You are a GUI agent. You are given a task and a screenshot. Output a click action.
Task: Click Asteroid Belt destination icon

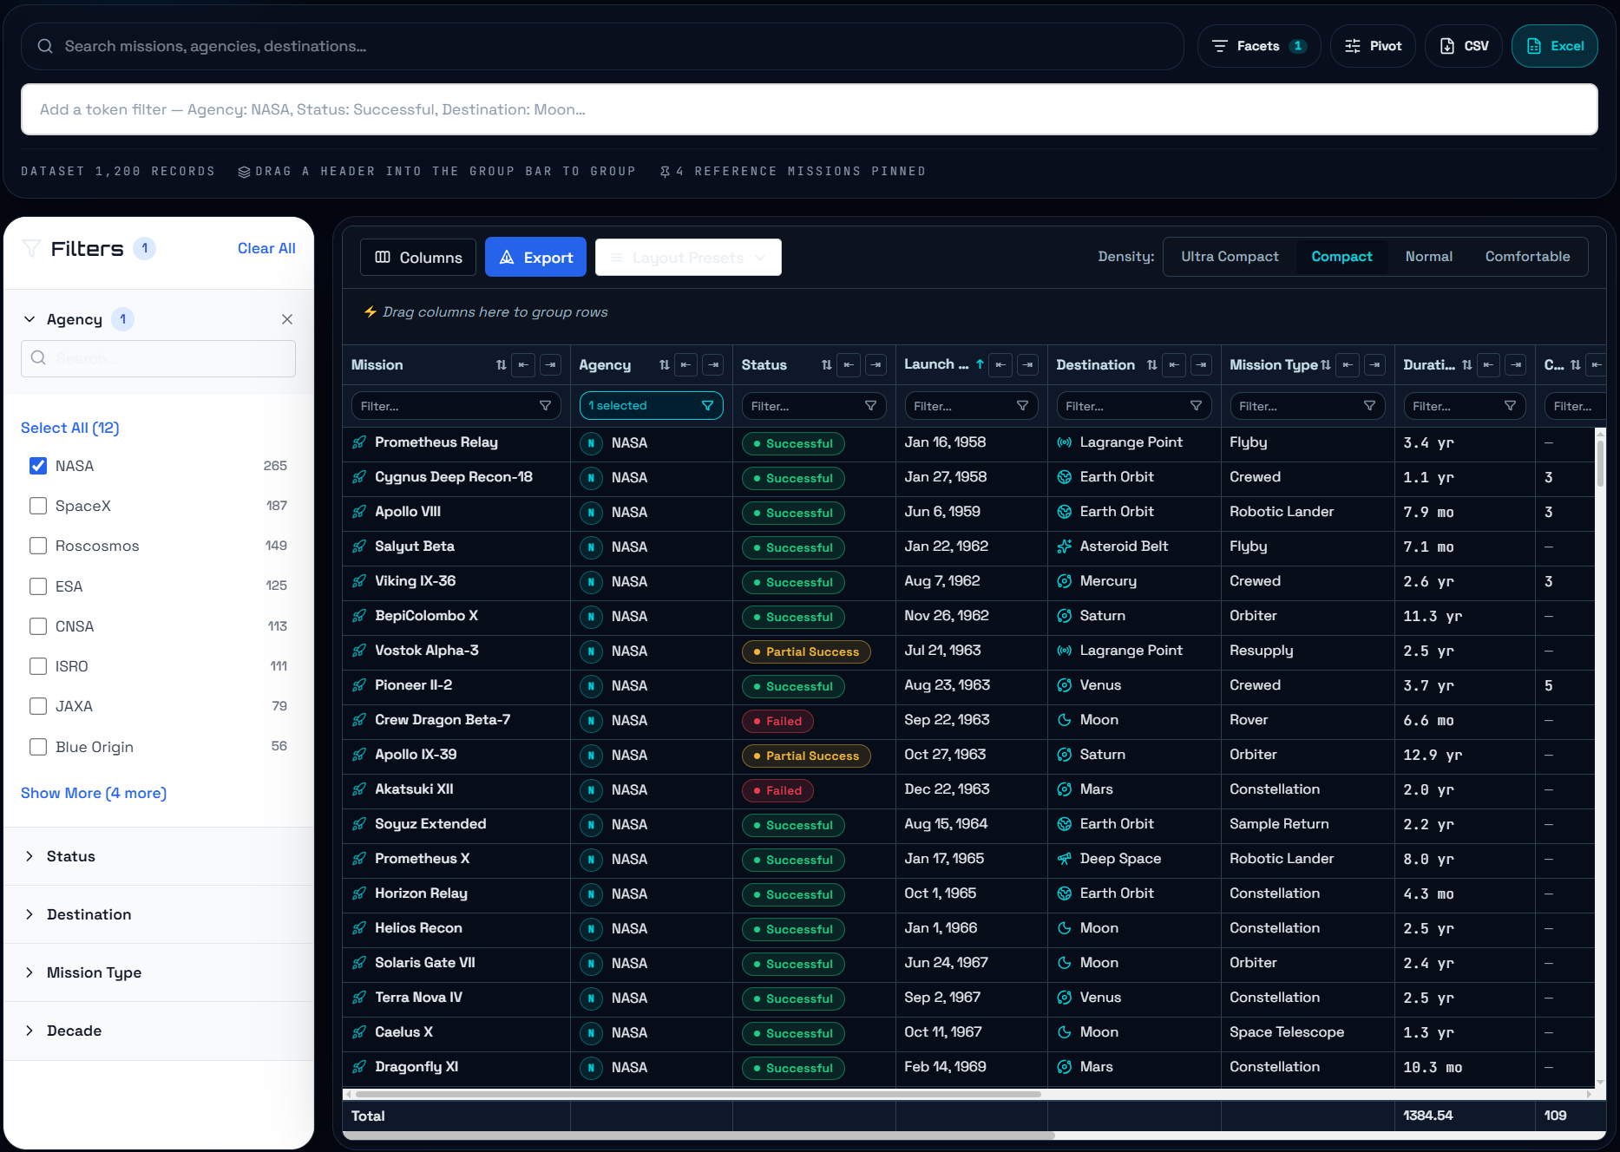(x=1065, y=547)
